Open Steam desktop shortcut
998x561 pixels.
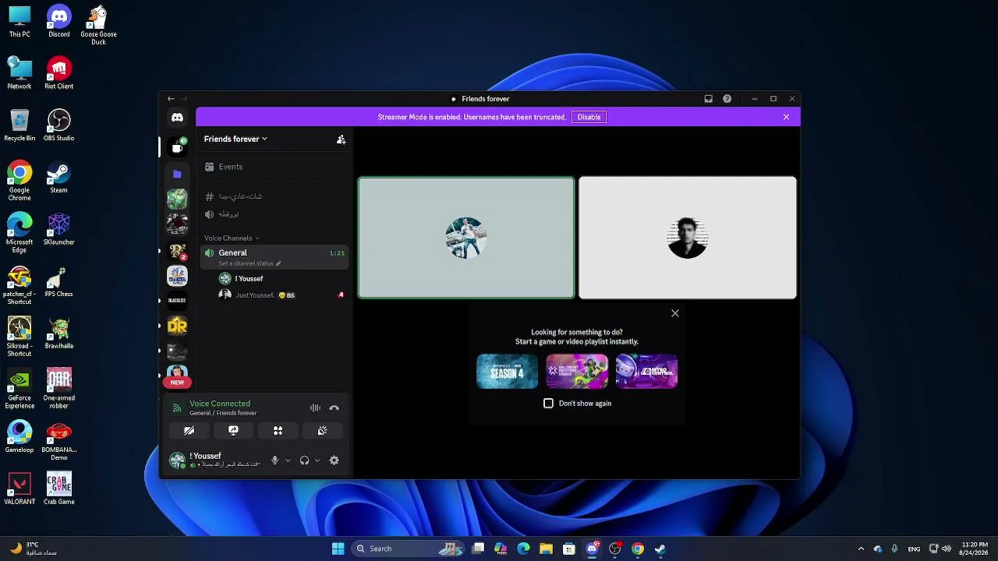pyautogui.click(x=58, y=177)
